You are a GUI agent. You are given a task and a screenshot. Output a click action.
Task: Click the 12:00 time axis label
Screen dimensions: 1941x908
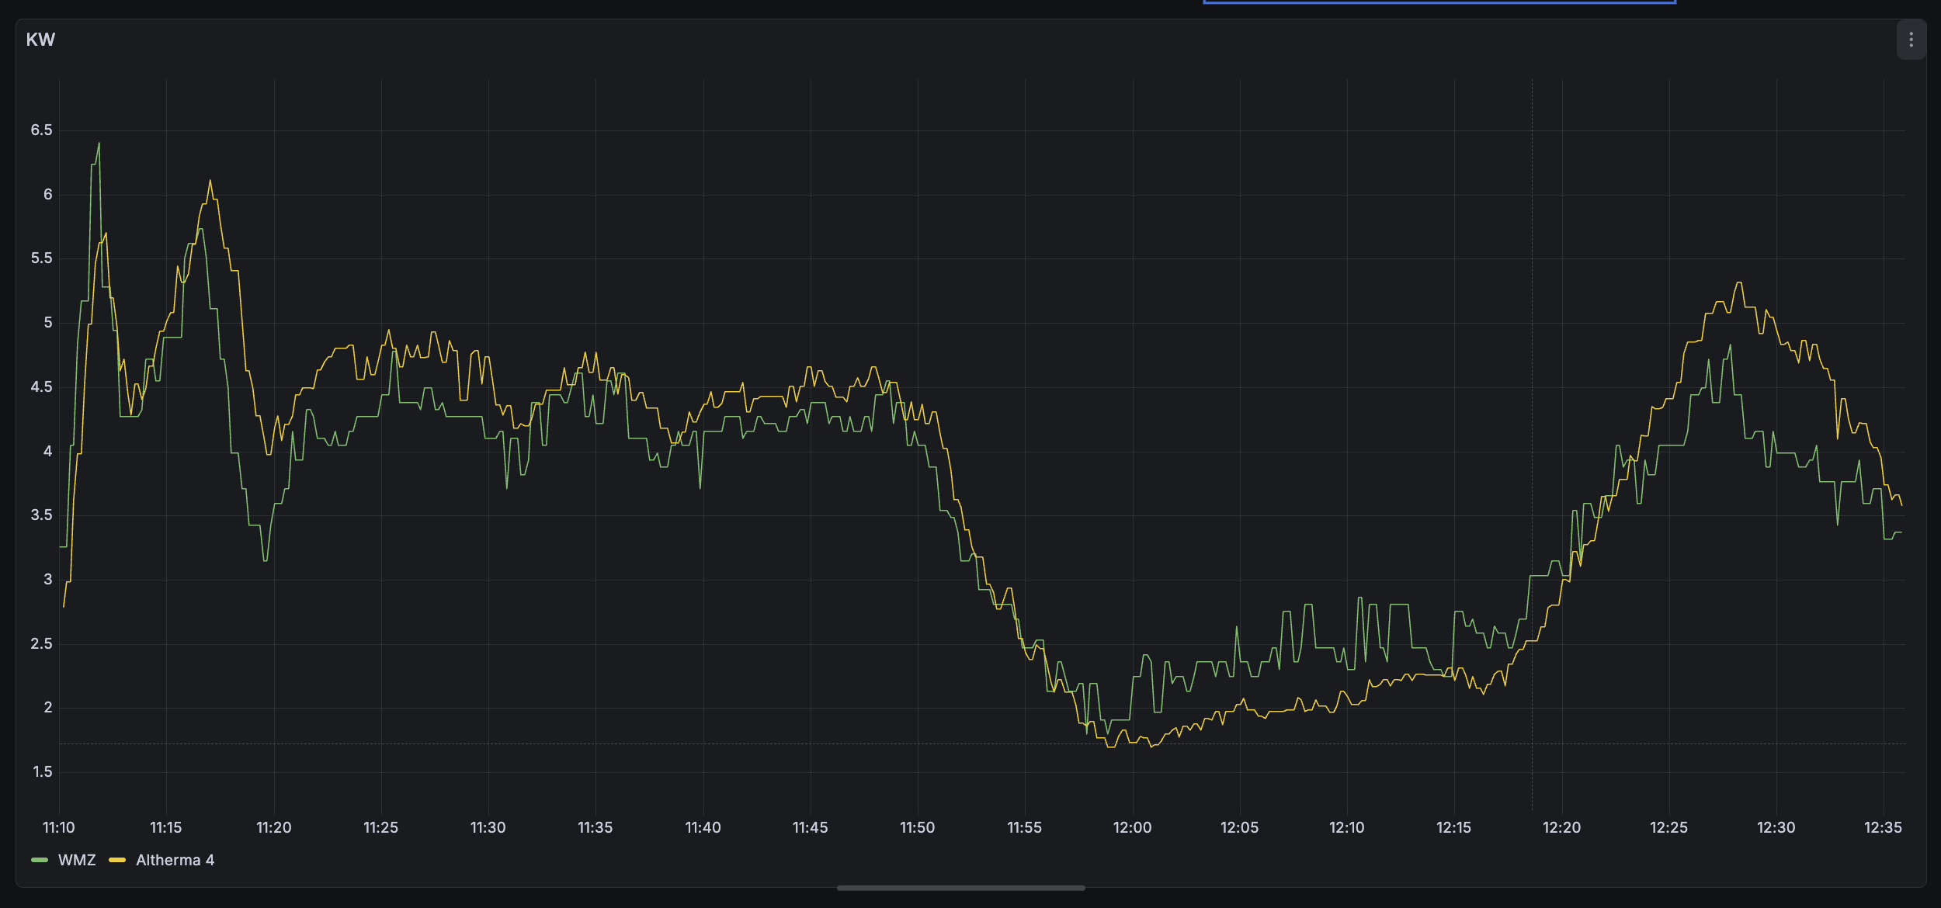point(1132,827)
